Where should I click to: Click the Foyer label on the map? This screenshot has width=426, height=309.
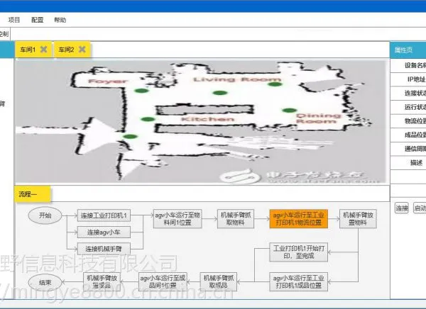(x=108, y=81)
